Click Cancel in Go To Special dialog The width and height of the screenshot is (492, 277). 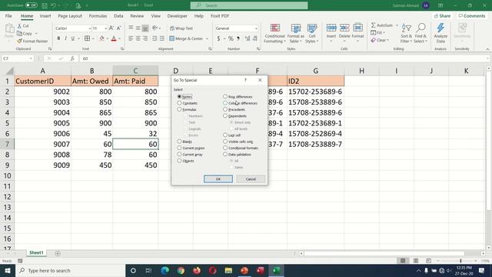(x=251, y=179)
